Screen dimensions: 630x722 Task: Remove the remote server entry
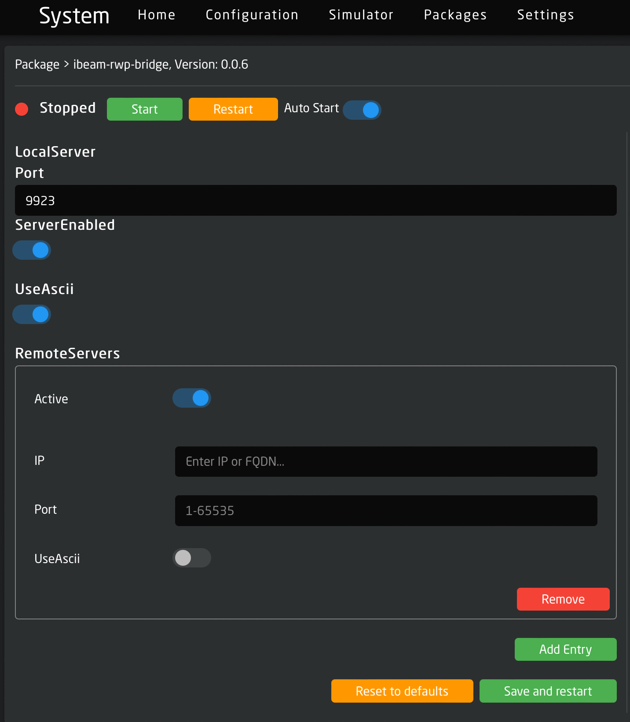click(563, 599)
